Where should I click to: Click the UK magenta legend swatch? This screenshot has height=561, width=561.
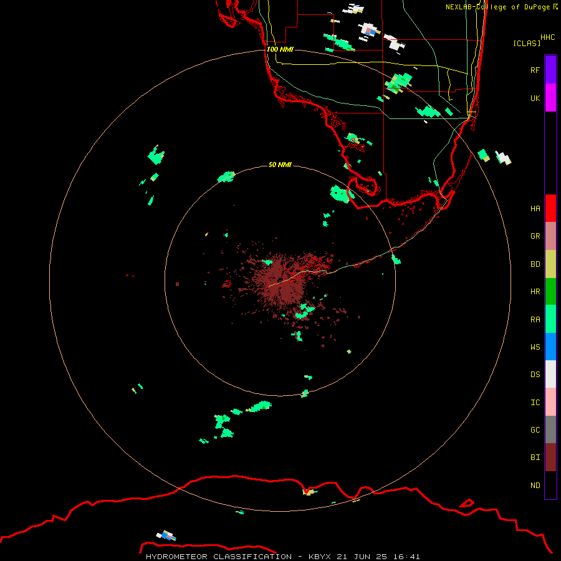550,98
